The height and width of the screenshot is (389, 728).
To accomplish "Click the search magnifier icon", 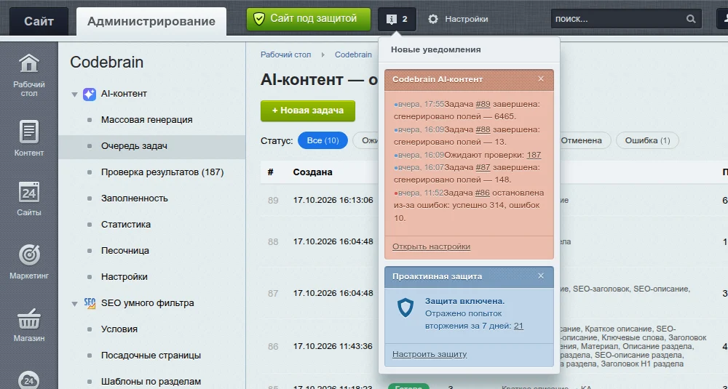I will (x=691, y=19).
